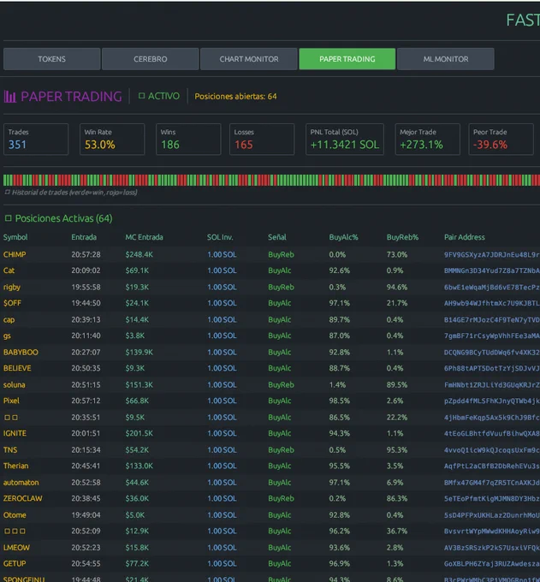Select the ZEROCLAW symbol
The image size is (540, 582).
(22, 498)
